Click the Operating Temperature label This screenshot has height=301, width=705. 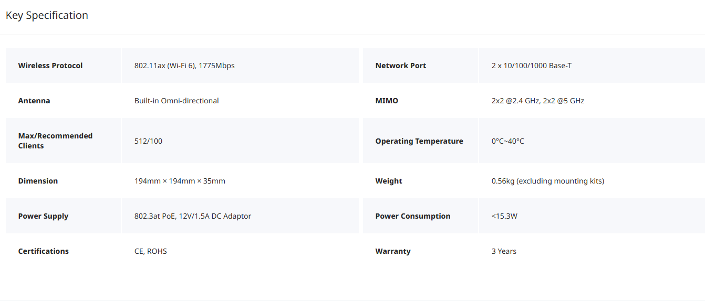click(419, 141)
